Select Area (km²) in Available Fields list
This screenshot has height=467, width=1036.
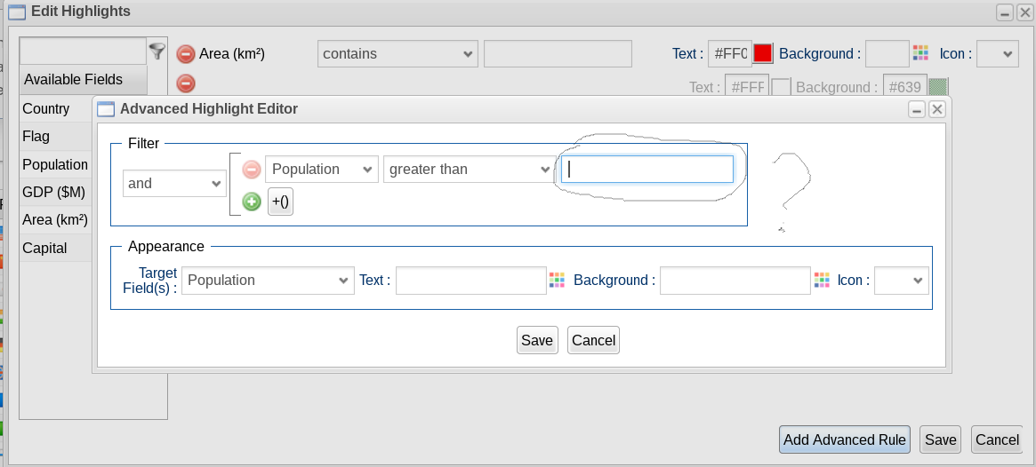(56, 219)
